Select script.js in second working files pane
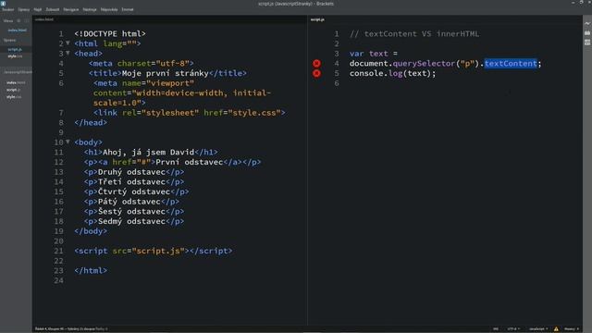 (x=15, y=49)
